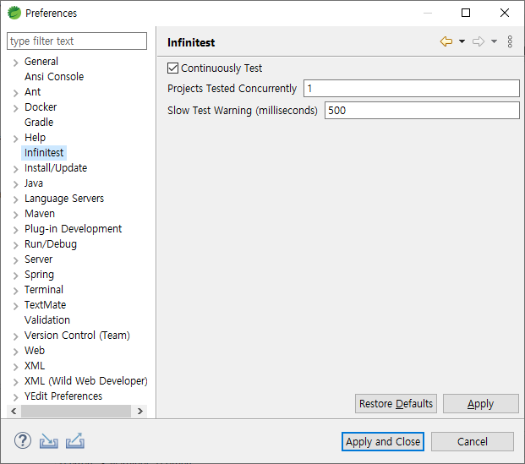
Task: Open the forward history dropdown arrow
Action: (494, 41)
